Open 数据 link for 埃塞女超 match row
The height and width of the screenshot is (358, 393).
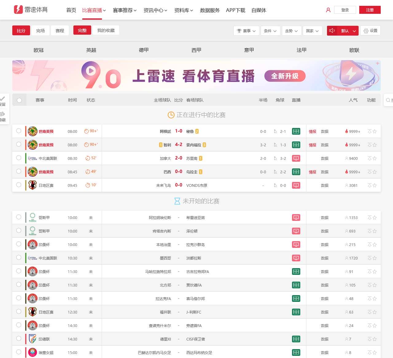[325, 352]
